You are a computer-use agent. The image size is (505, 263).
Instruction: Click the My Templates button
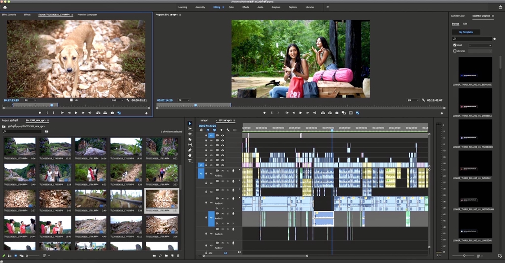point(466,32)
